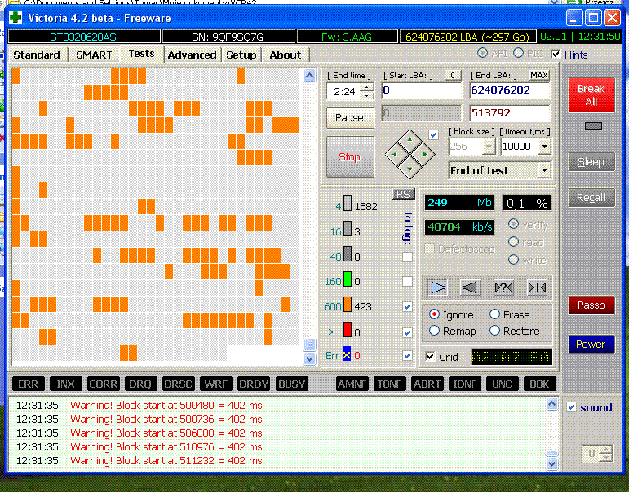This screenshot has width=629, height=492.
Task: Click the down arrow in the diamond navigator
Action: coord(410,169)
